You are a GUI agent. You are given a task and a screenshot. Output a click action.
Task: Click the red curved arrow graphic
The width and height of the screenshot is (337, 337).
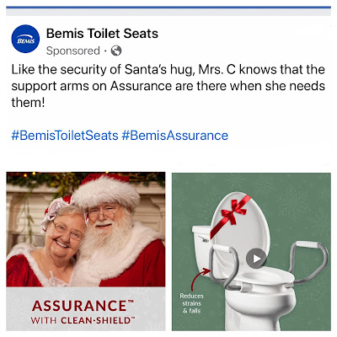click(x=201, y=279)
